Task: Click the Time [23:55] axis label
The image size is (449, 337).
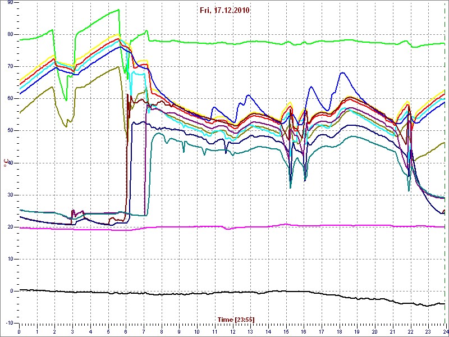Action: coord(236,319)
